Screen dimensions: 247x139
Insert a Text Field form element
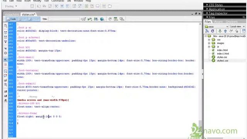click(x=39, y=6)
